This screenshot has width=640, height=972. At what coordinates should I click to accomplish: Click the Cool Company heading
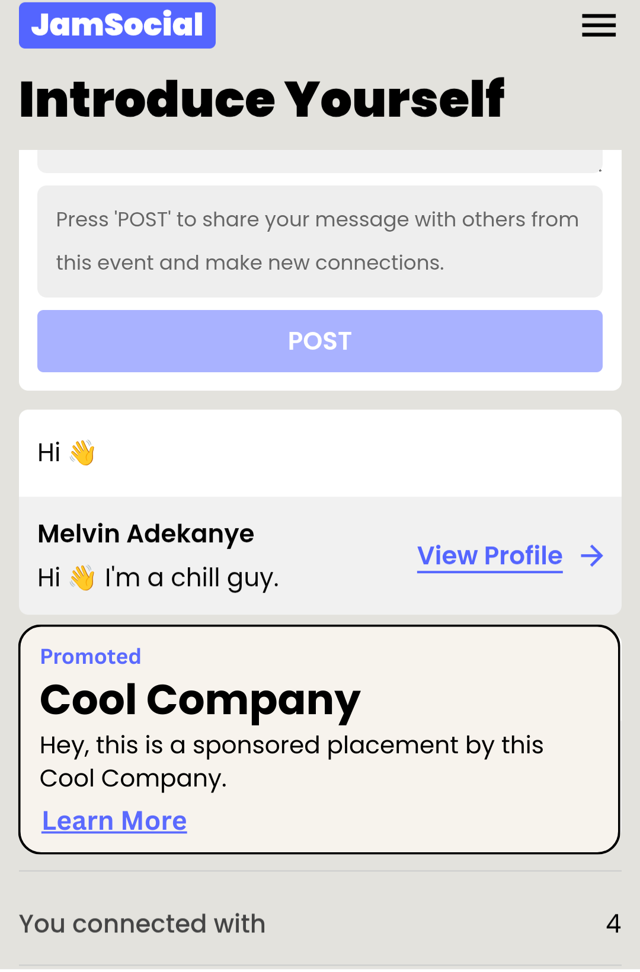tap(200, 700)
